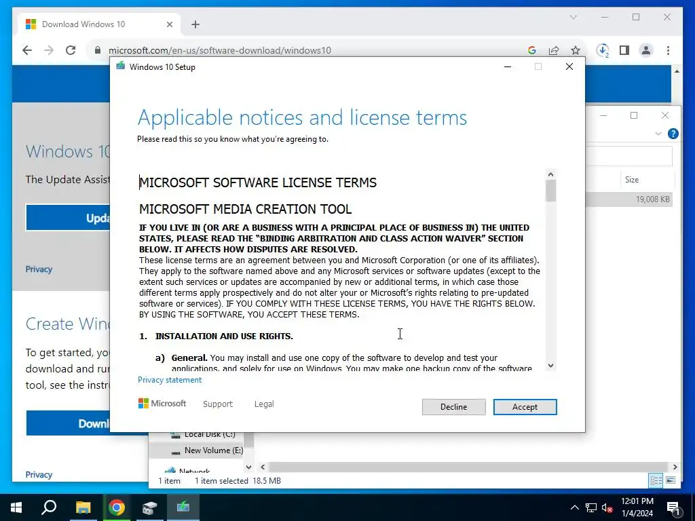Open File Explorer help icon
Screen dimensions: 695x521
coord(673,134)
